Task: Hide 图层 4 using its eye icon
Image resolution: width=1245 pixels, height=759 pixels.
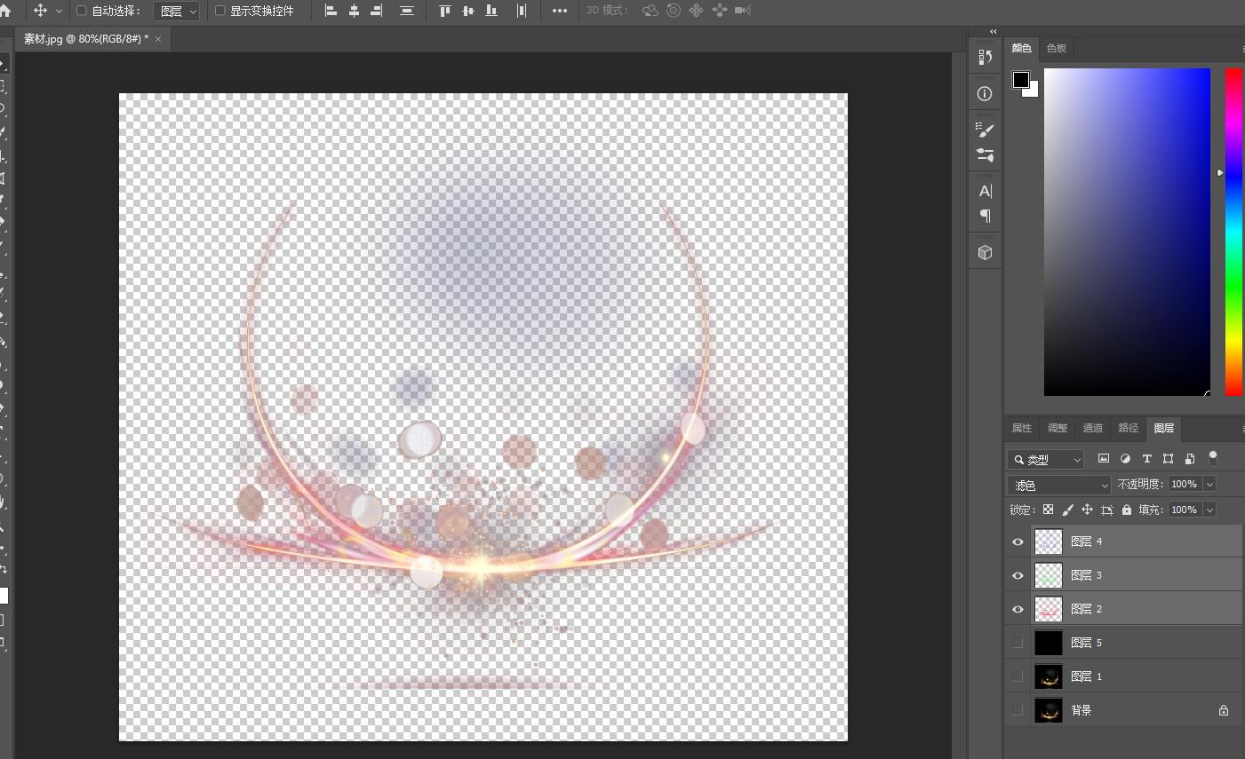Action: pos(1018,542)
